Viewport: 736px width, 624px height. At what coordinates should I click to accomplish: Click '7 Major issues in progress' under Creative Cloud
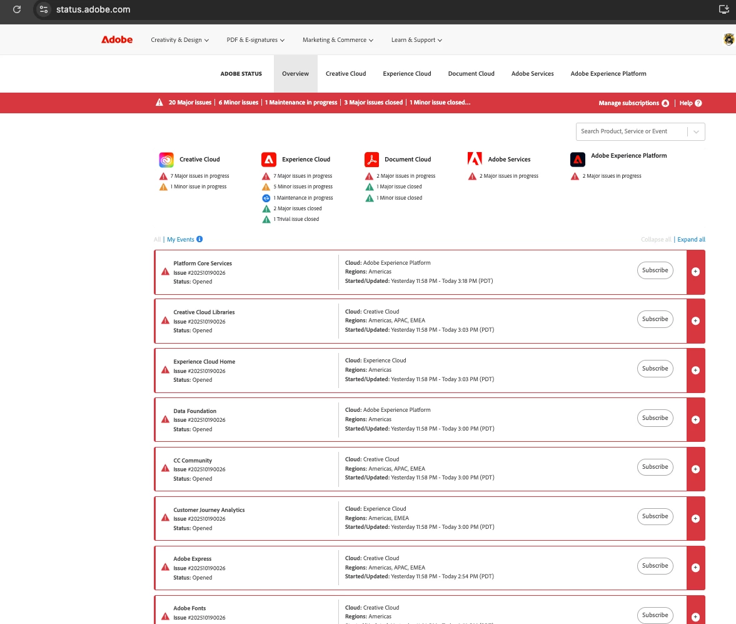tap(200, 176)
